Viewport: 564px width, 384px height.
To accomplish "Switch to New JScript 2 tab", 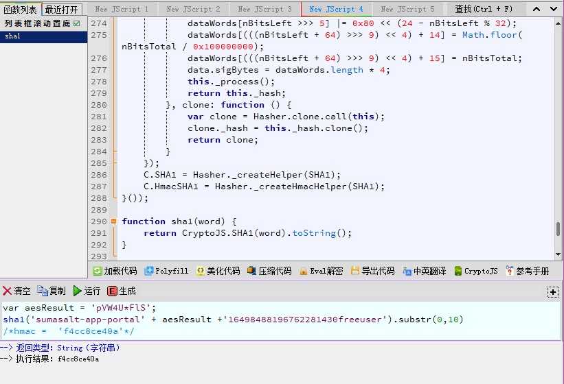I will click(193, 10).
